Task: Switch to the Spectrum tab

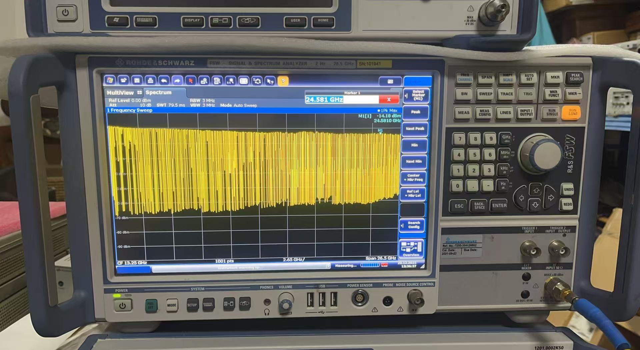Action: [x=159, y=93]
